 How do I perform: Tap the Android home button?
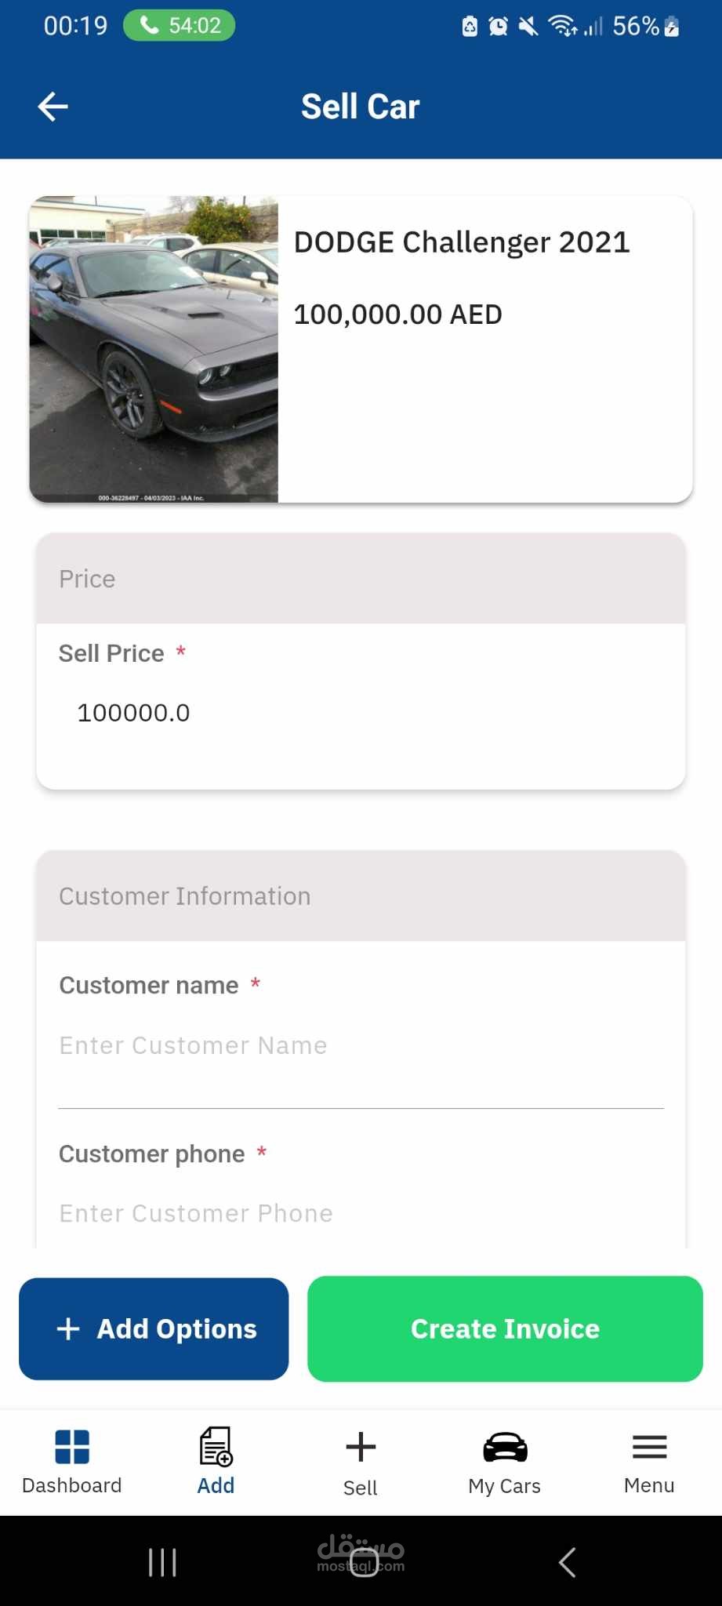pos(363,1562)
